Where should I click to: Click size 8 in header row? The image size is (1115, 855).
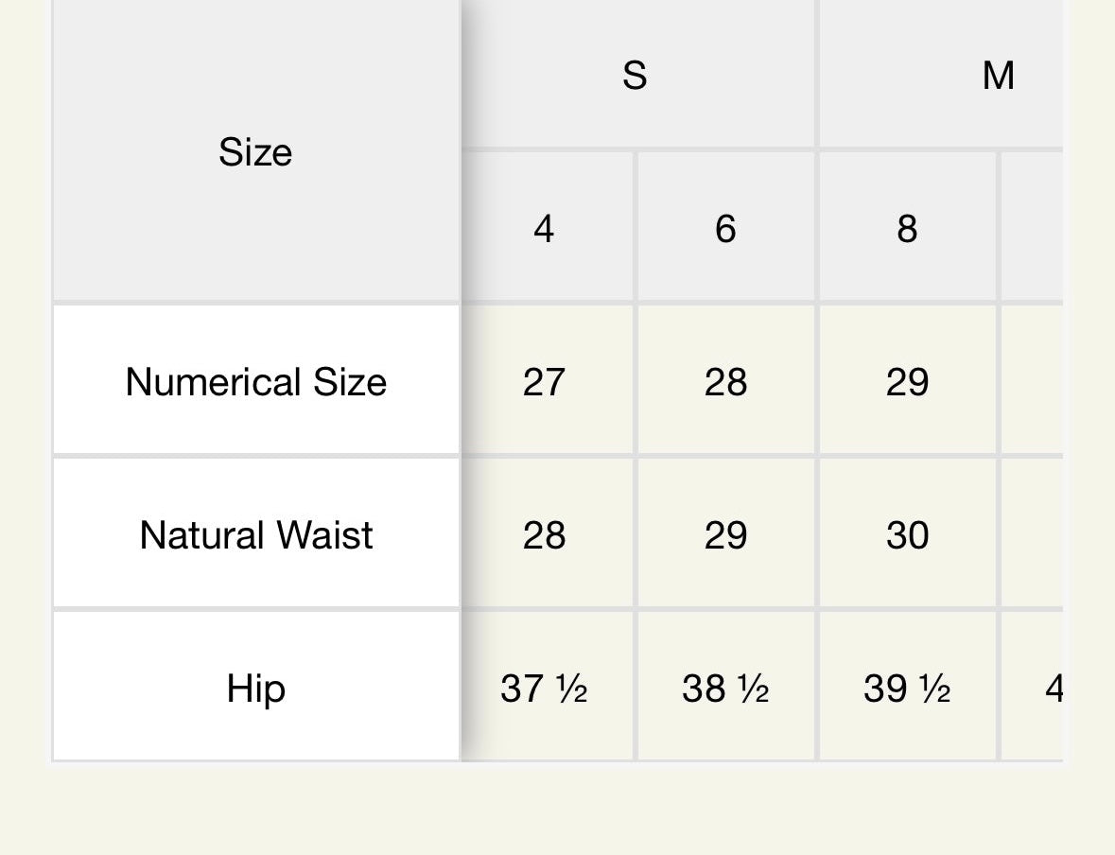[907, 228]
